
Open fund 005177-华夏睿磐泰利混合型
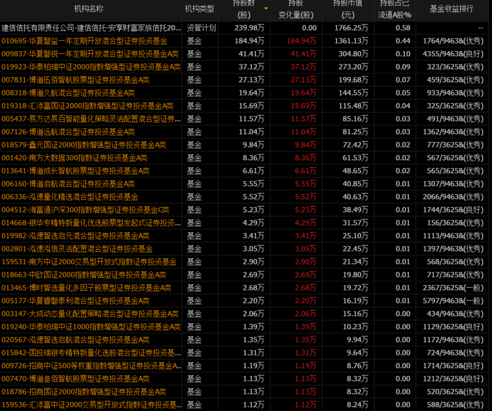coord(76,301)
